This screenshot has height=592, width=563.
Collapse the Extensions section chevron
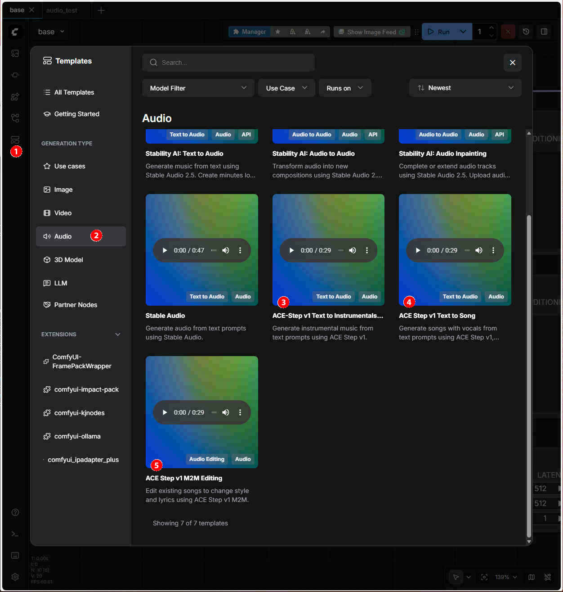pos(118,334)
